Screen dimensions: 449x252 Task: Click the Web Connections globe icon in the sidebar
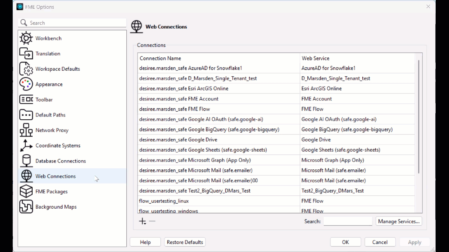point(26,176)
